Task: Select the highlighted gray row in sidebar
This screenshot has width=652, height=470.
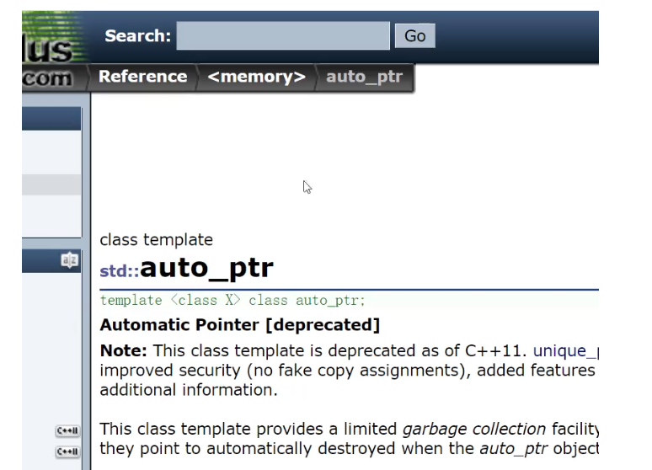Action: 51,185
